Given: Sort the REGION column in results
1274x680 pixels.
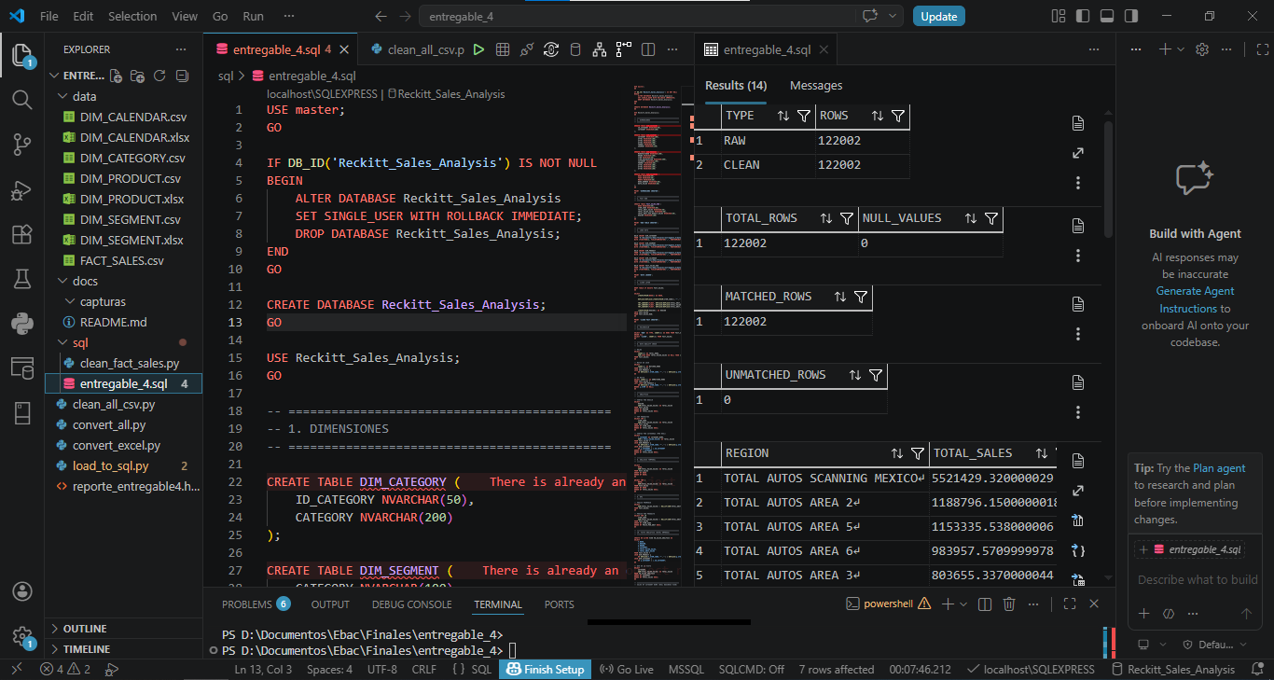Looking at the screenshot, I should (x=897, y=453).
